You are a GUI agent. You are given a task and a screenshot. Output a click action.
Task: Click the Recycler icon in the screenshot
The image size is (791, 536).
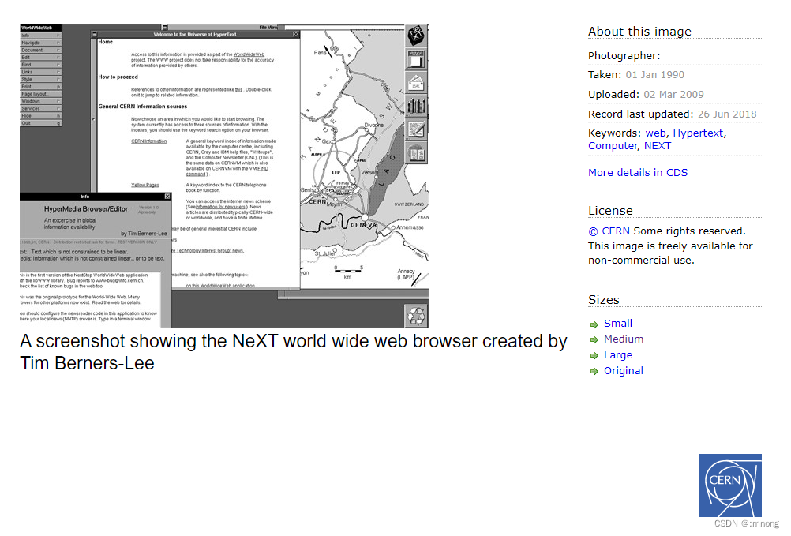[x=417, y=316]
